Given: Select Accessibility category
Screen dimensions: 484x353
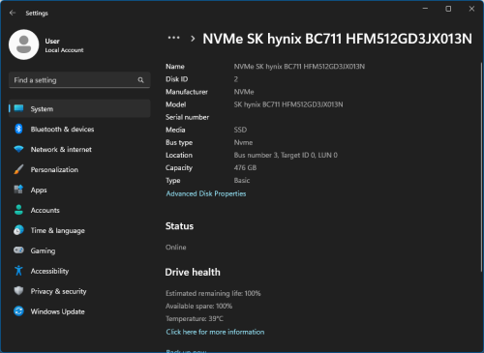Looking at the screenshot, I should 79,271.
